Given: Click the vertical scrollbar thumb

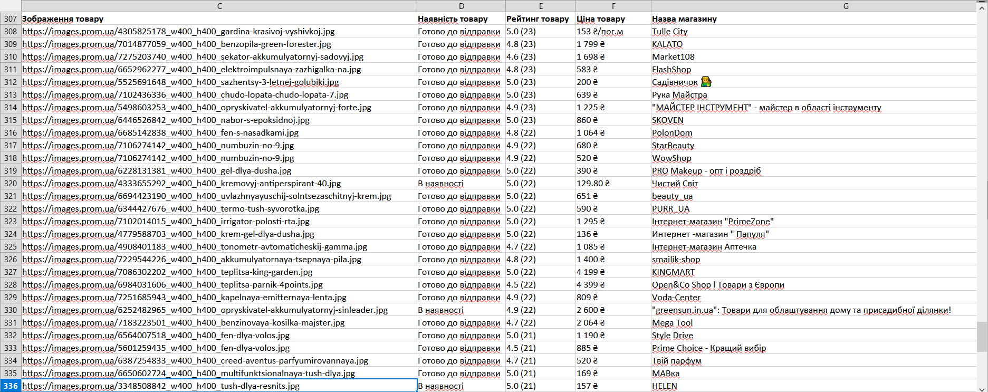Looking at the screenshot, I should click(982, 337).
